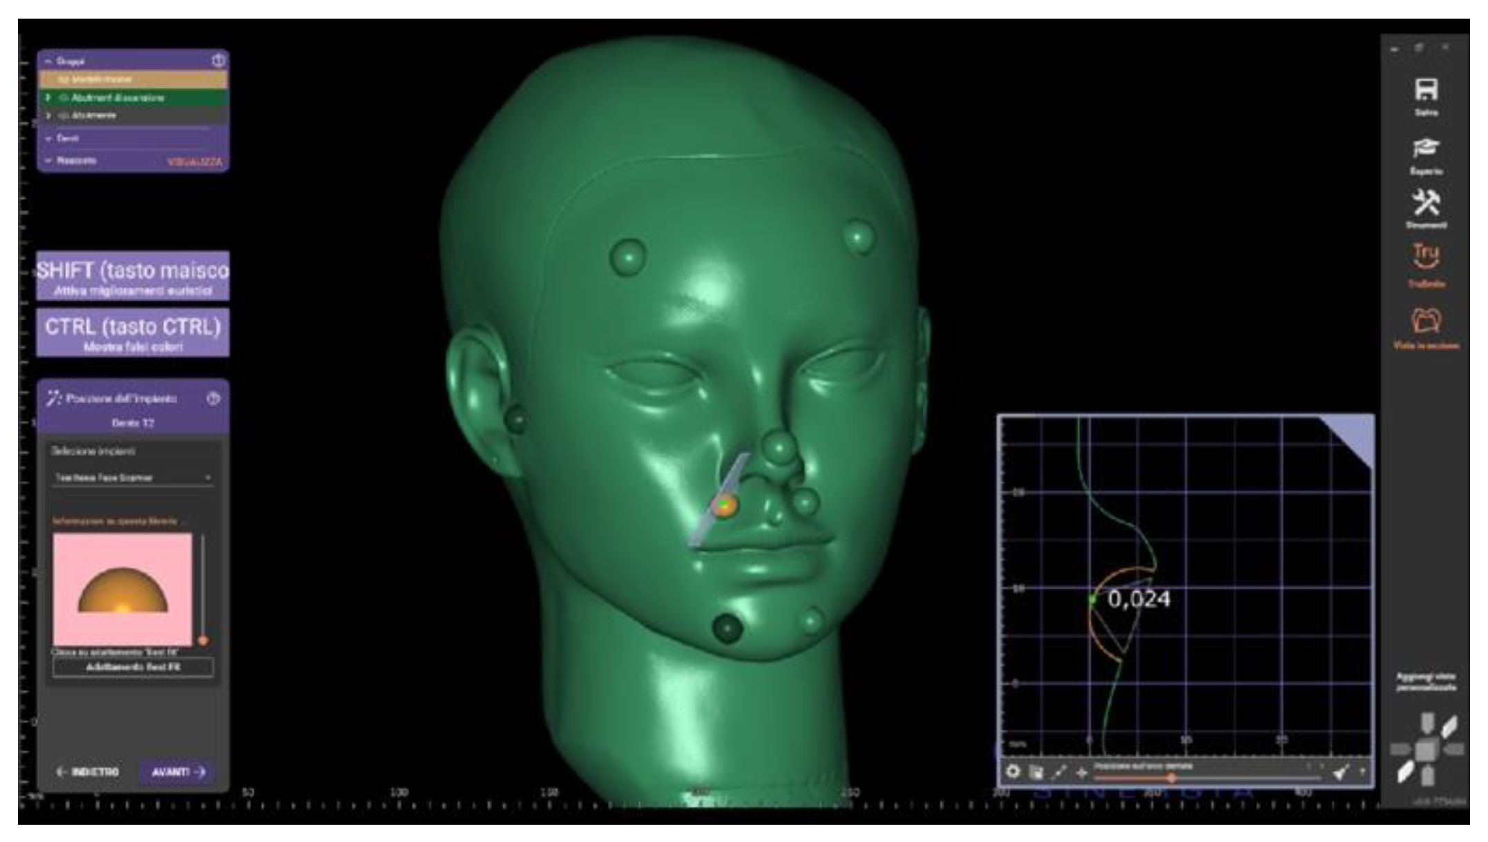The height and width of the screenshot is (842, 1488).
Task: Collapse the Gruppi section header
Action: click(48, 61)
